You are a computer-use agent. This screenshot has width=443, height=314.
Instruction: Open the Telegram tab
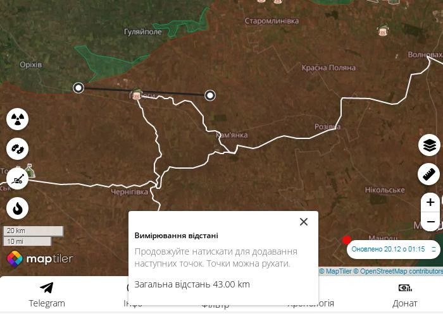[47, 295]
